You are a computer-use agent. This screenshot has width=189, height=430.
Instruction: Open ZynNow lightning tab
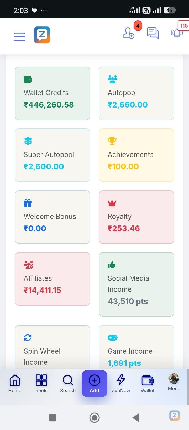click(x=121, y=383)
